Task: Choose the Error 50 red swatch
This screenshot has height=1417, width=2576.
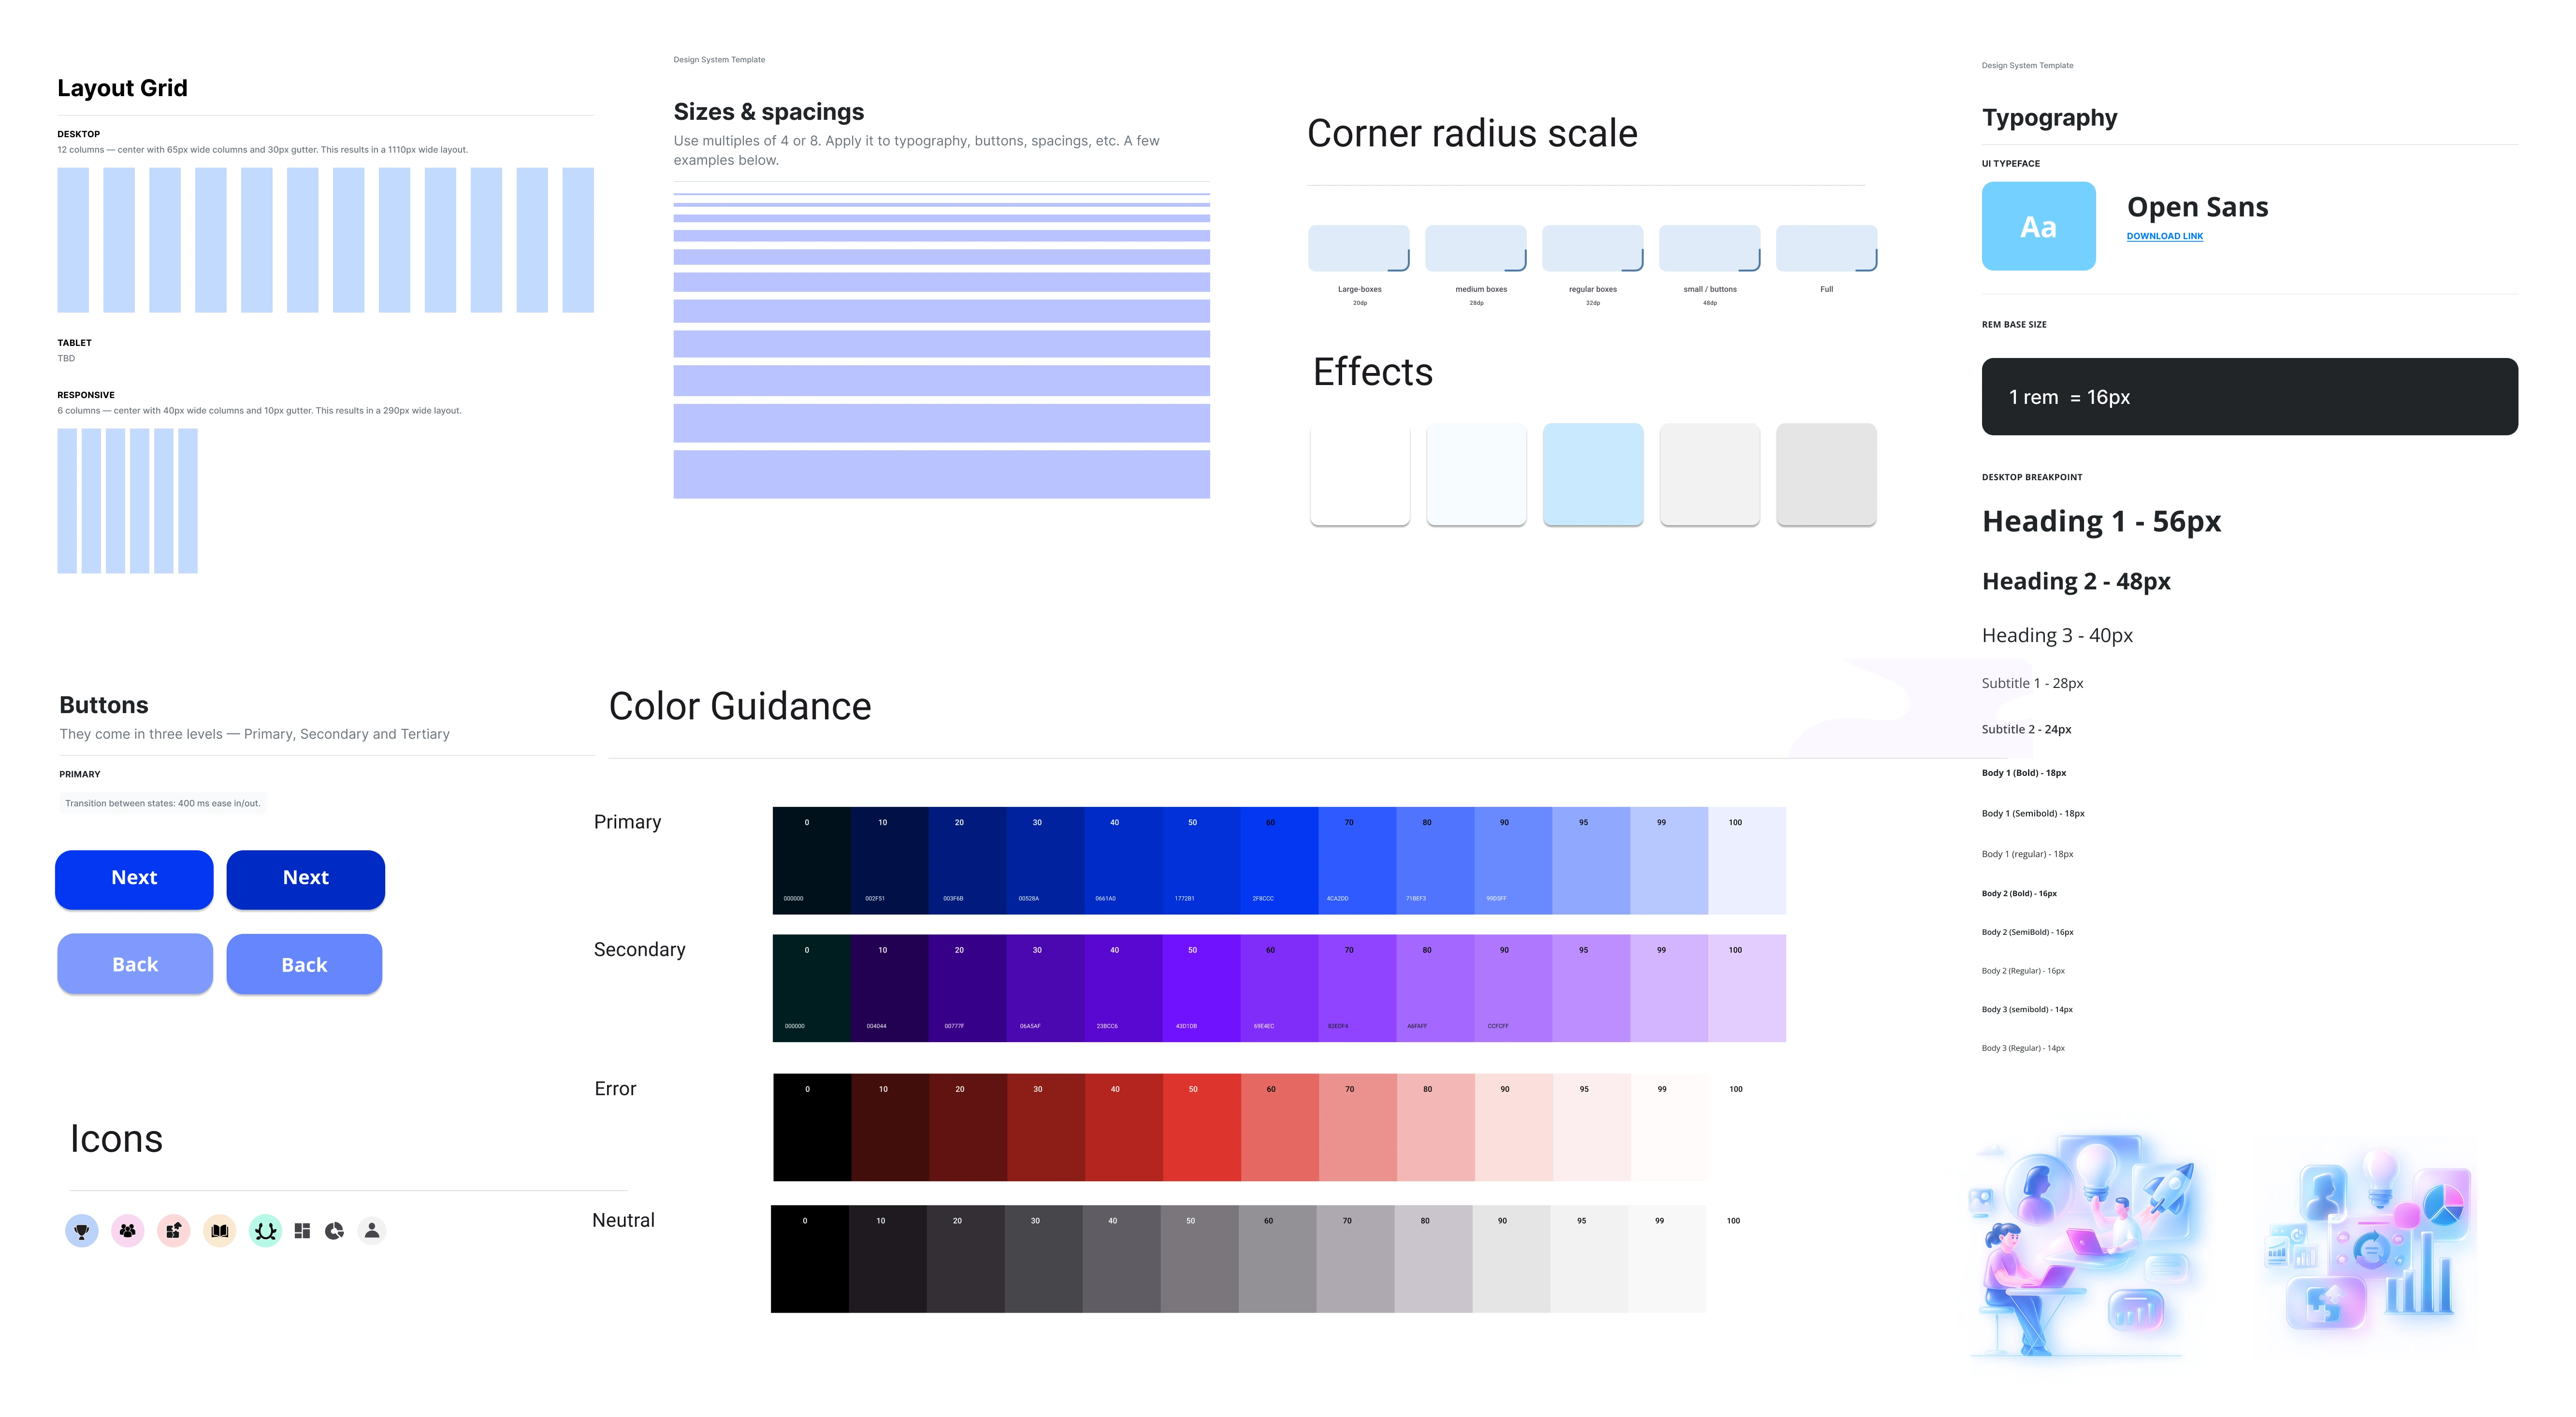Action: click(1201, 1127)
